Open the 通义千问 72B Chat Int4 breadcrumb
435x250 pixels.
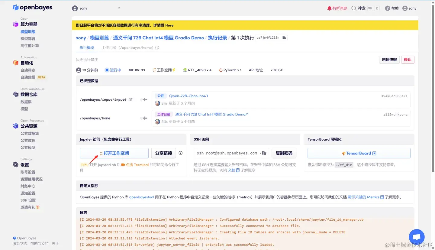point(158,38)
